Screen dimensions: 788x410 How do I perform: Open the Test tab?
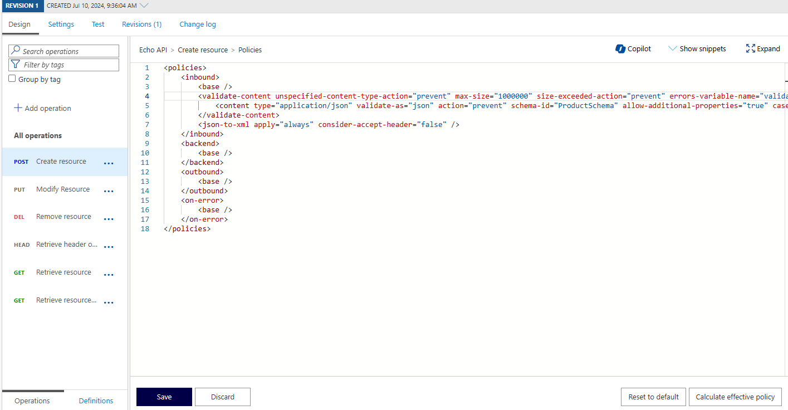98,25
